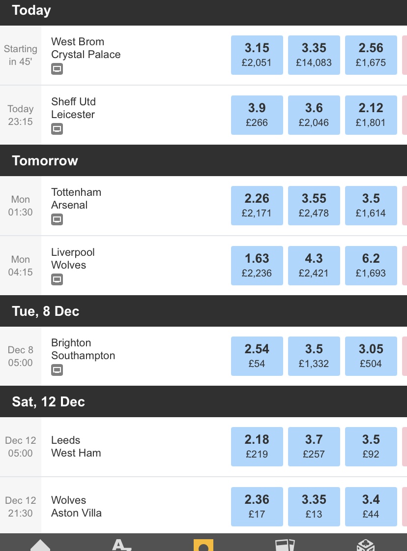
Task: Tap 3.05 Southampton back odds
Action: [x=371, y=356]
